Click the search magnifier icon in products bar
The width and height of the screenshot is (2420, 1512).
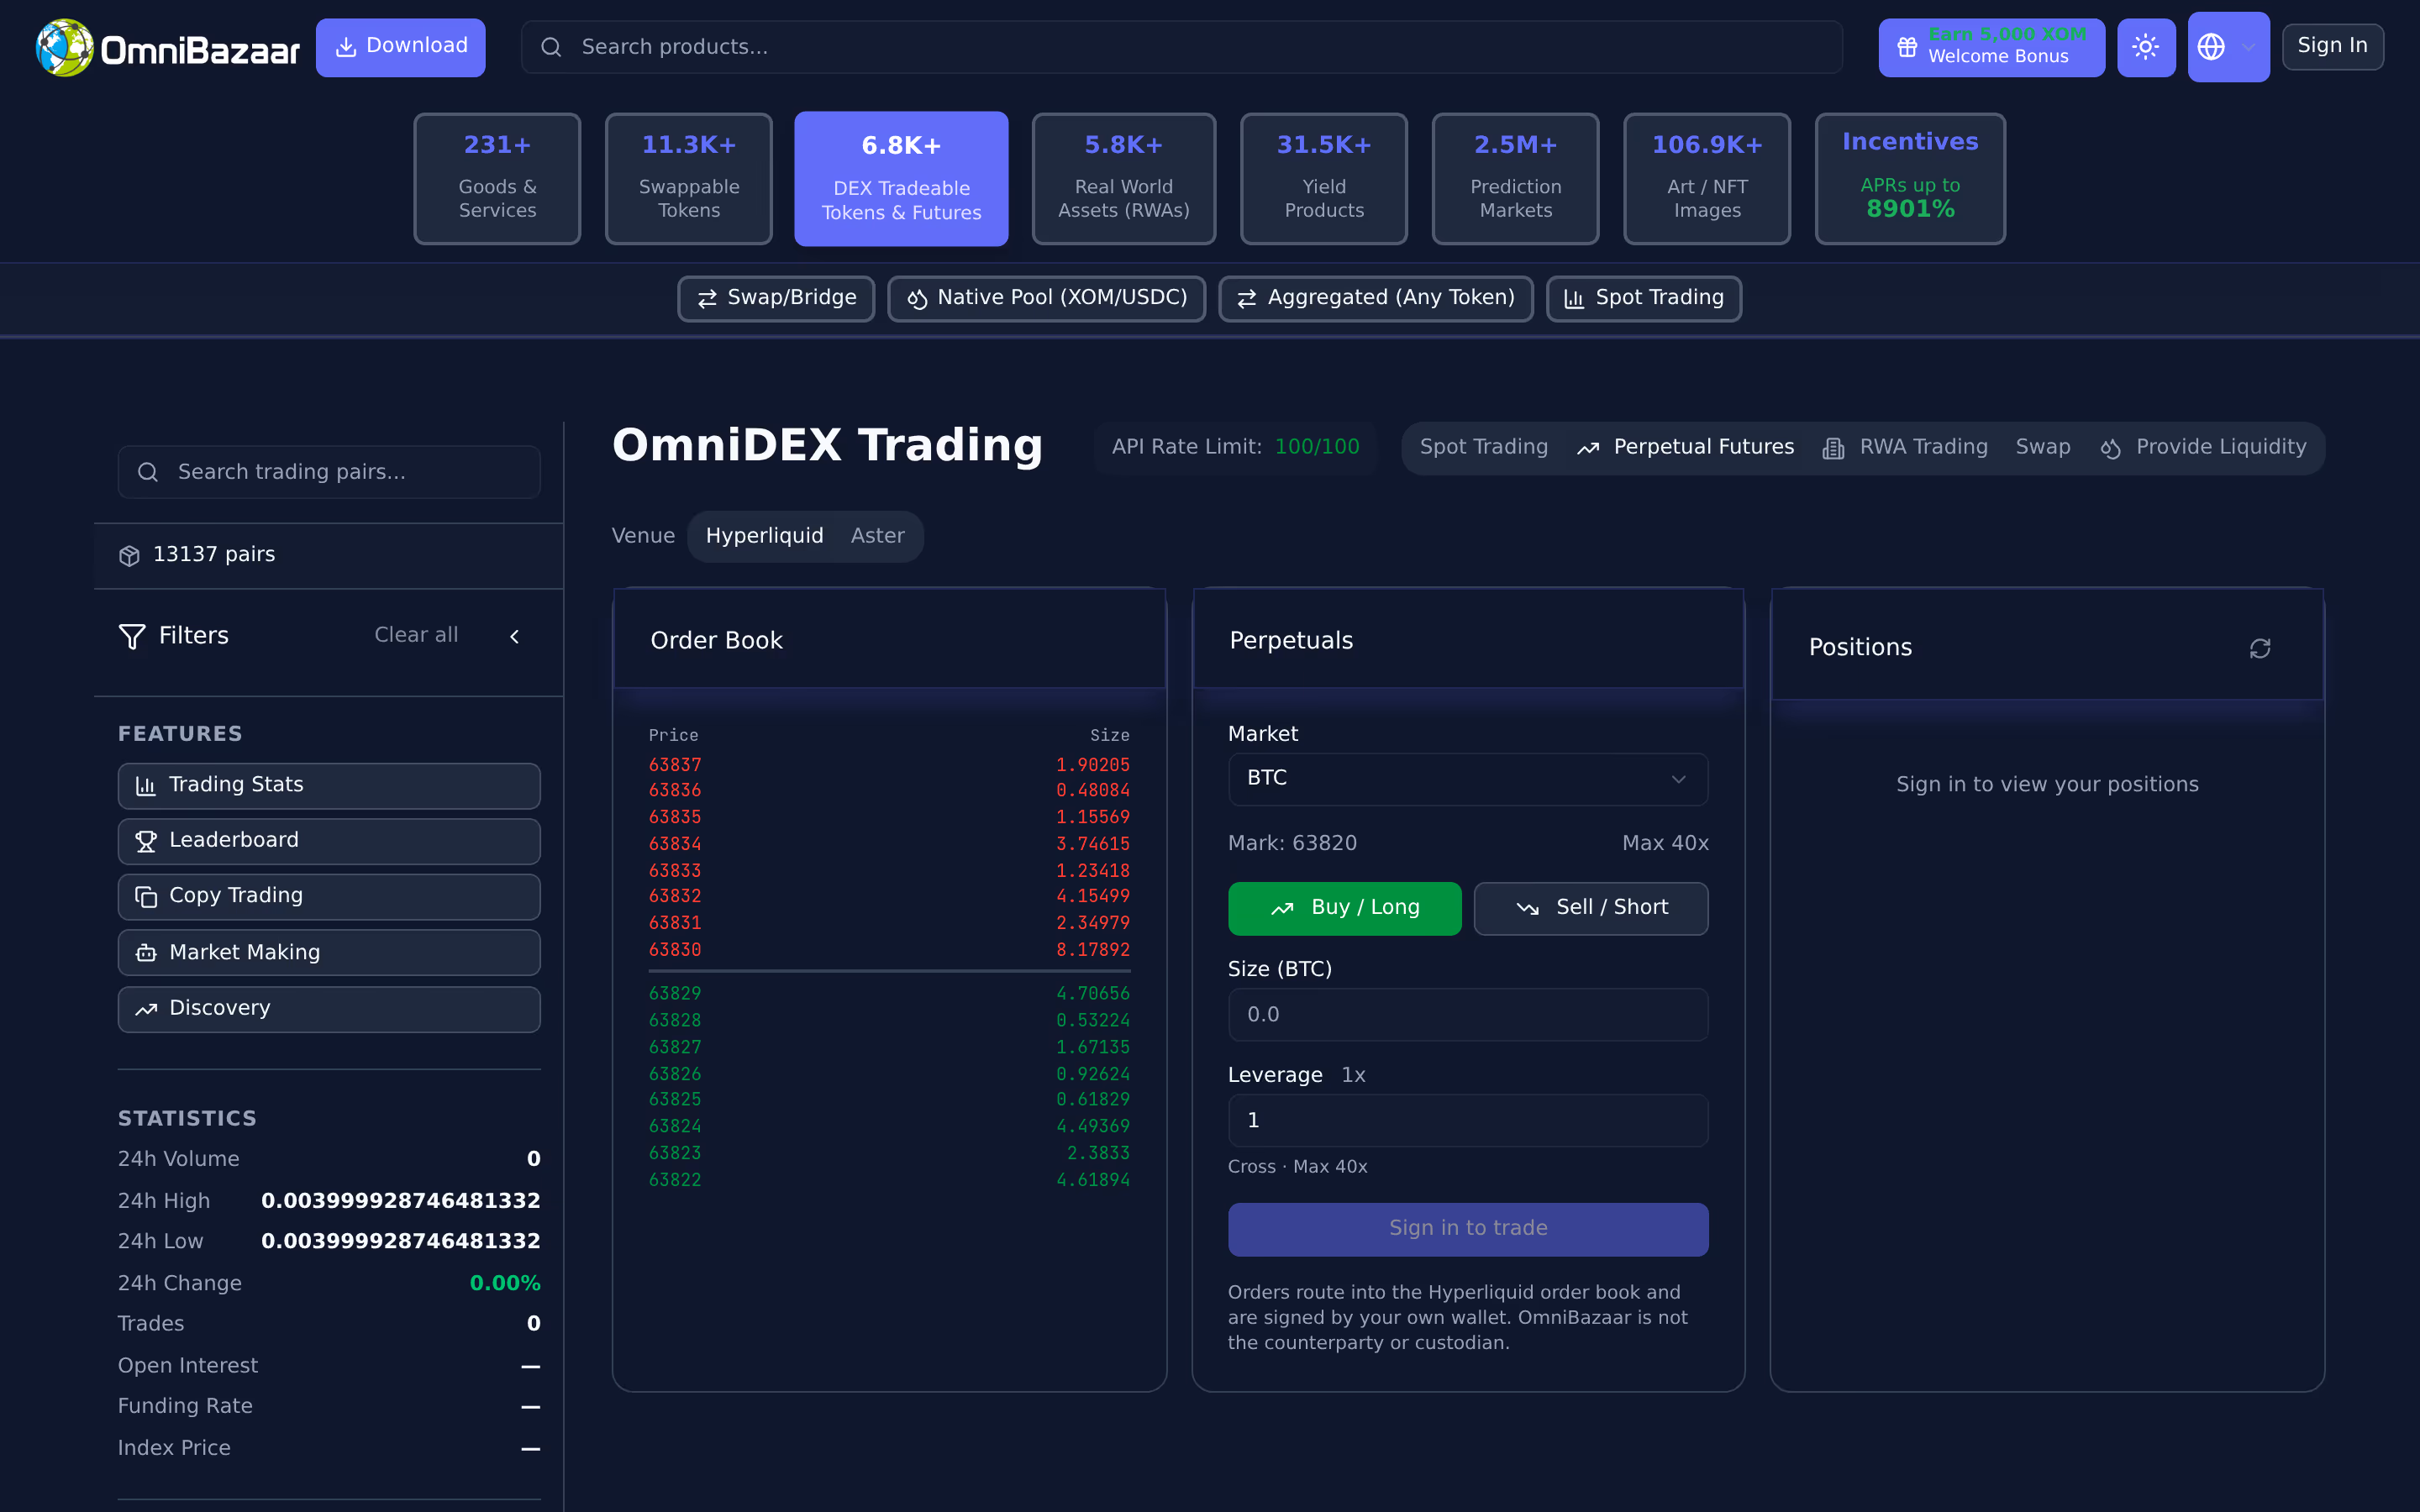click(x=551, y=47)
